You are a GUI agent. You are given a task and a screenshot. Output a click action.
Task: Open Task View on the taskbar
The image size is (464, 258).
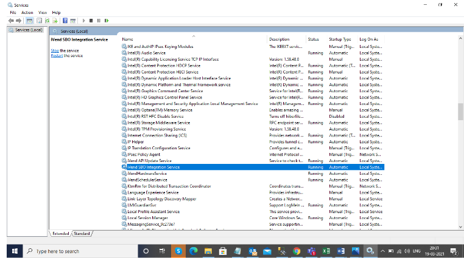tap(162, 251)
